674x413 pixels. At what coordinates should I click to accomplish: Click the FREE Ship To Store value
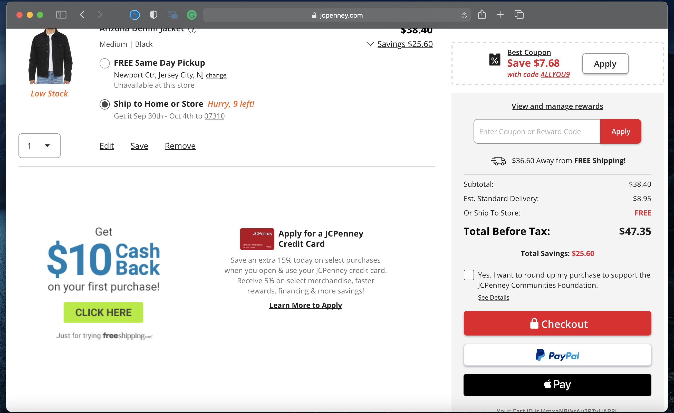pos(642,213)
